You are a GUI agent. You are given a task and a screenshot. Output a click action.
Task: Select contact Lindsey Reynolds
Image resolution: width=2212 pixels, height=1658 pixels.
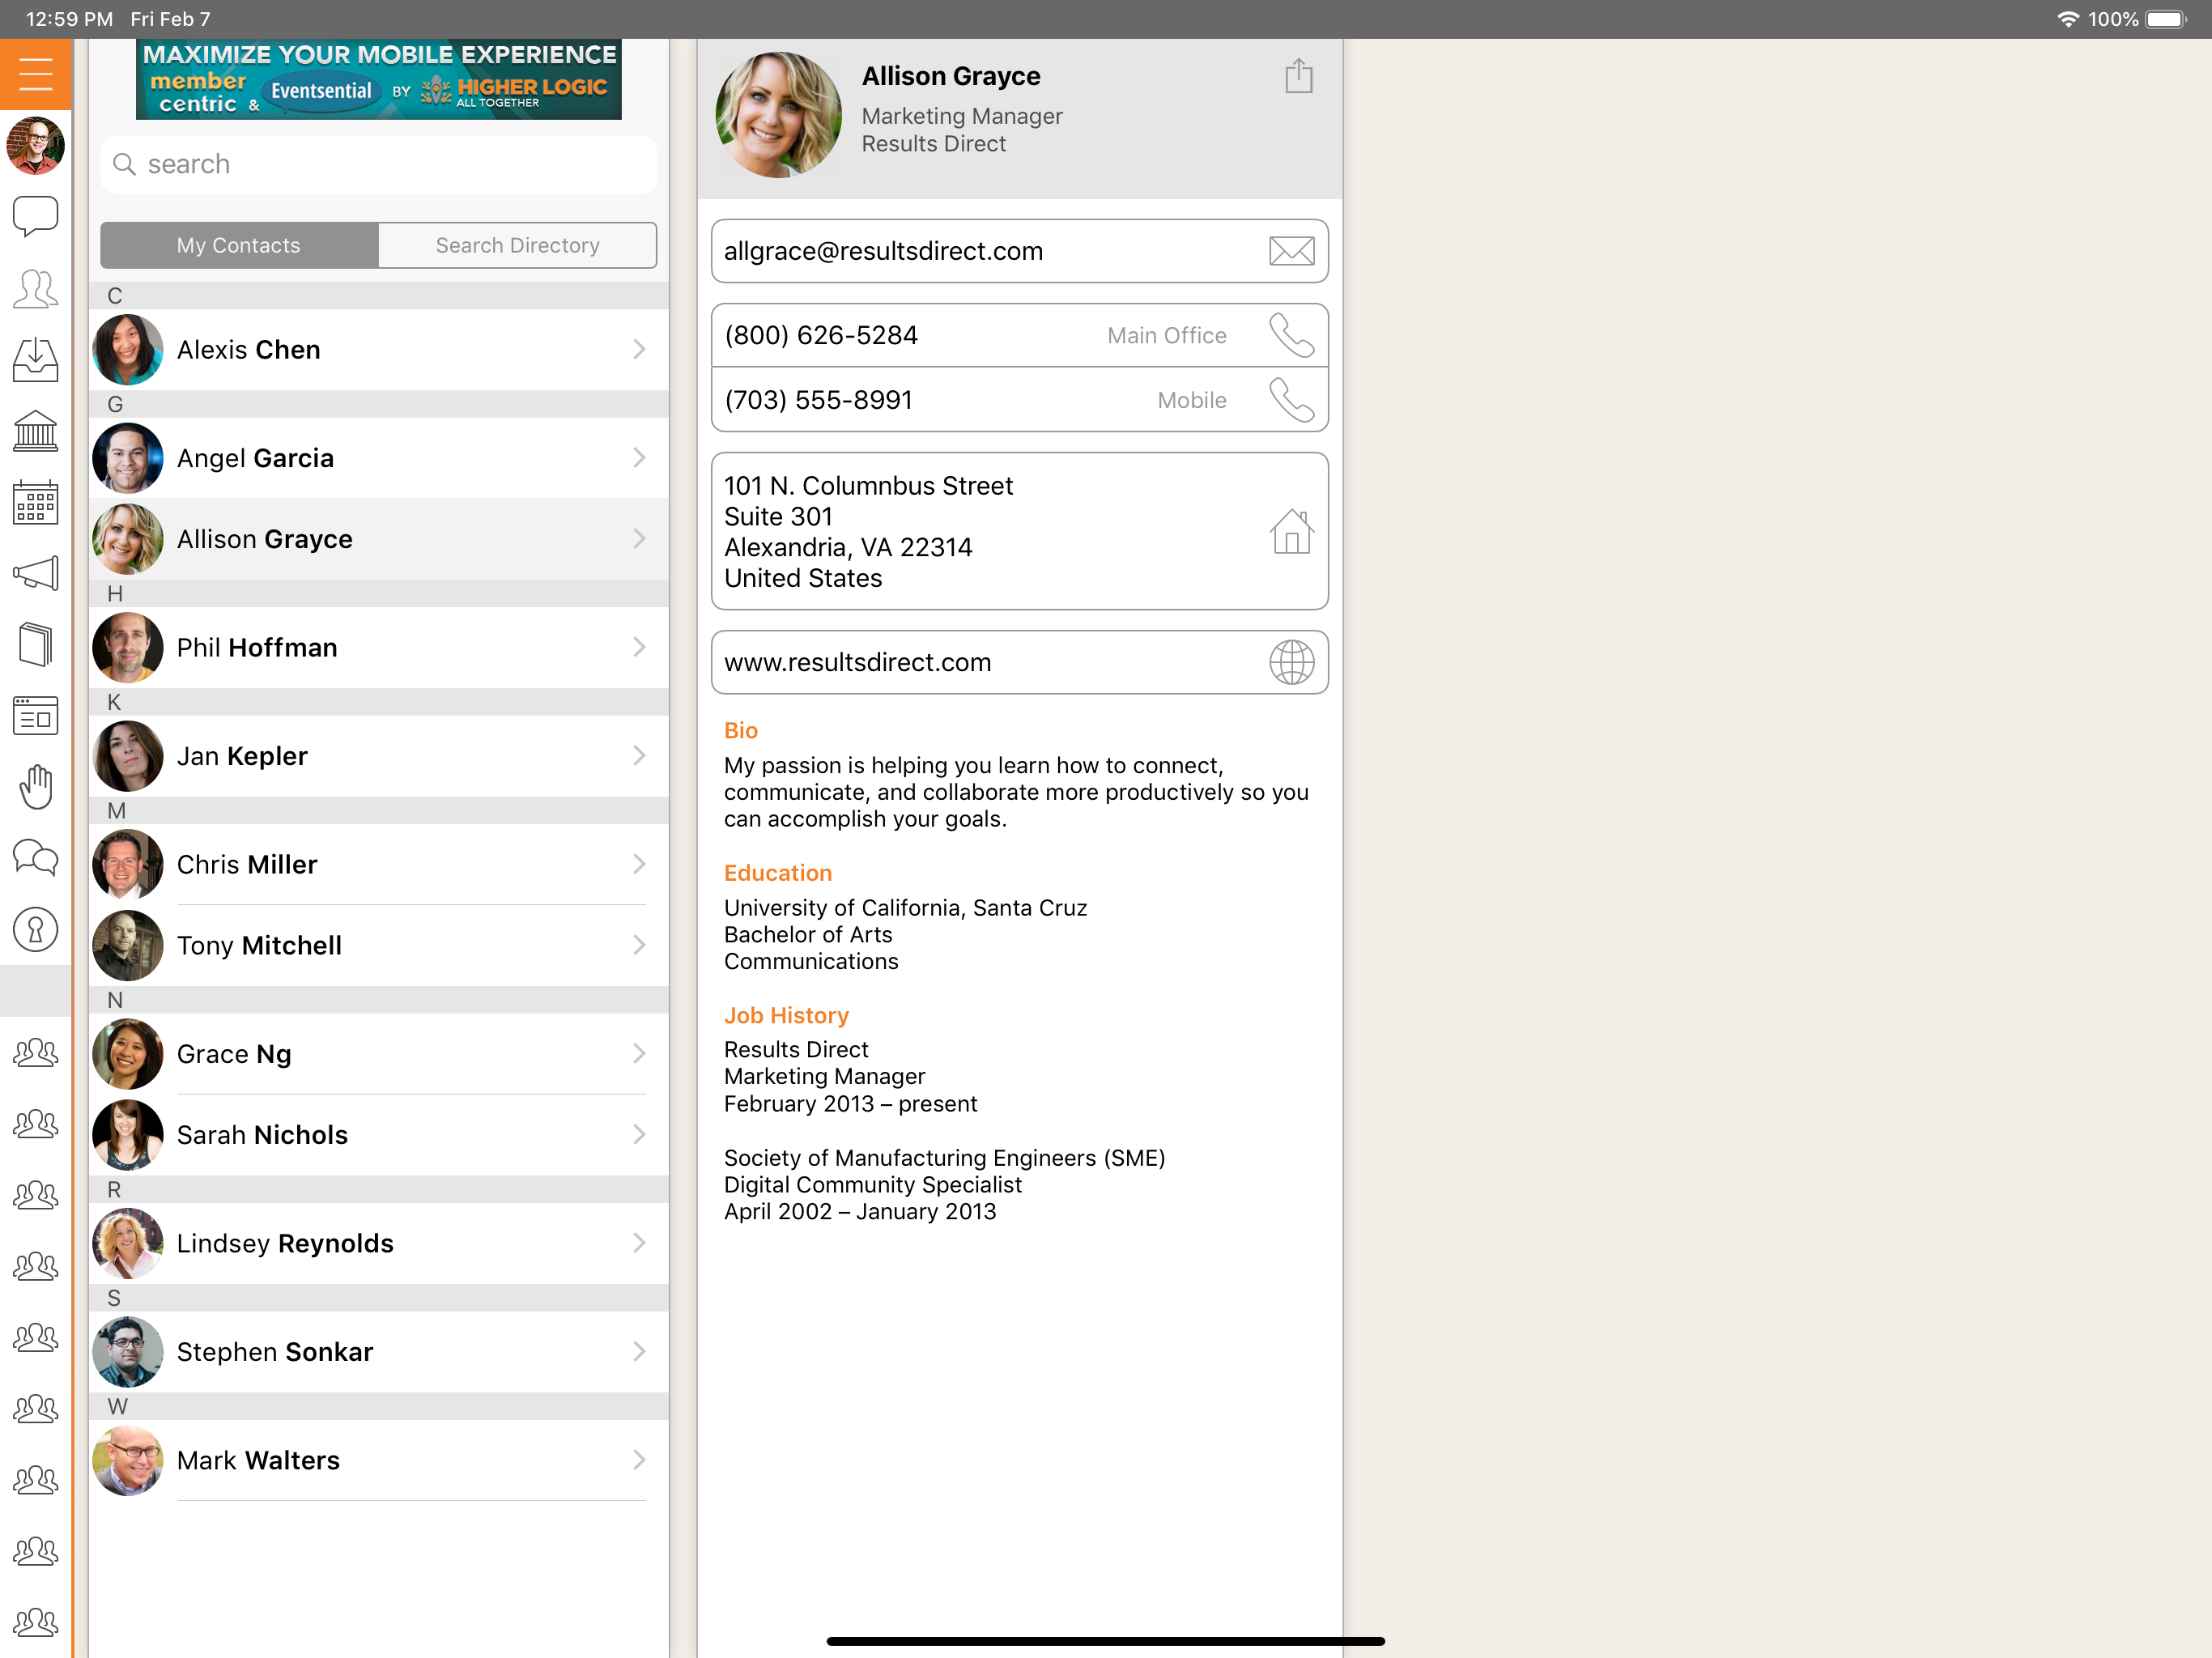(378, 1243)
